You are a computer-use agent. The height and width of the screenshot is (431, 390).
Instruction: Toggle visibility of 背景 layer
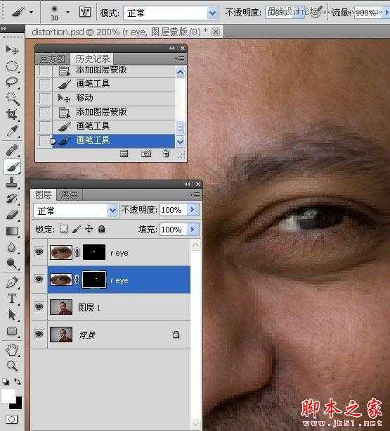point(39,334)
